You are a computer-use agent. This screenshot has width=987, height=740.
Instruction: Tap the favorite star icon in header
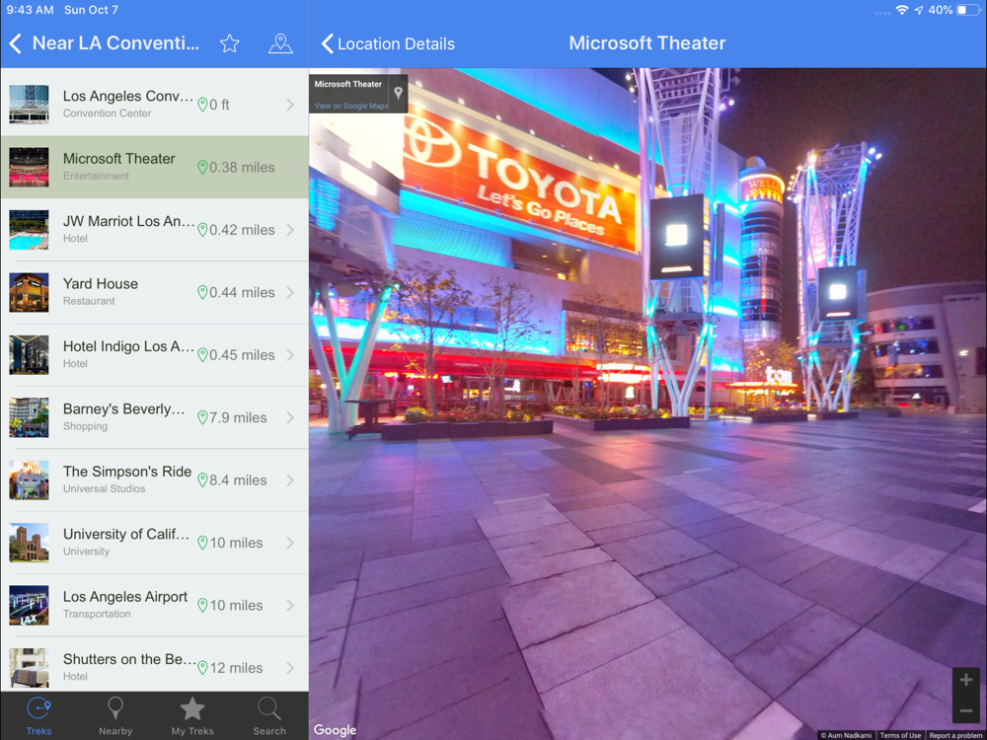[x=229, y=43]
